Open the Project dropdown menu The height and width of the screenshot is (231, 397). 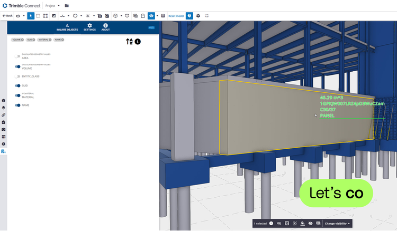coord(52,6)
